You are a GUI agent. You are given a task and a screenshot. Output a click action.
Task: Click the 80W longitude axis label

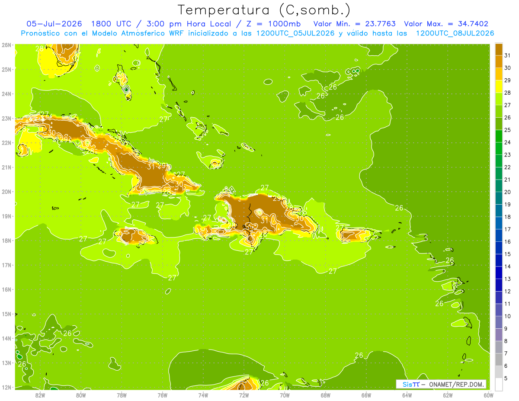(81, 395)
